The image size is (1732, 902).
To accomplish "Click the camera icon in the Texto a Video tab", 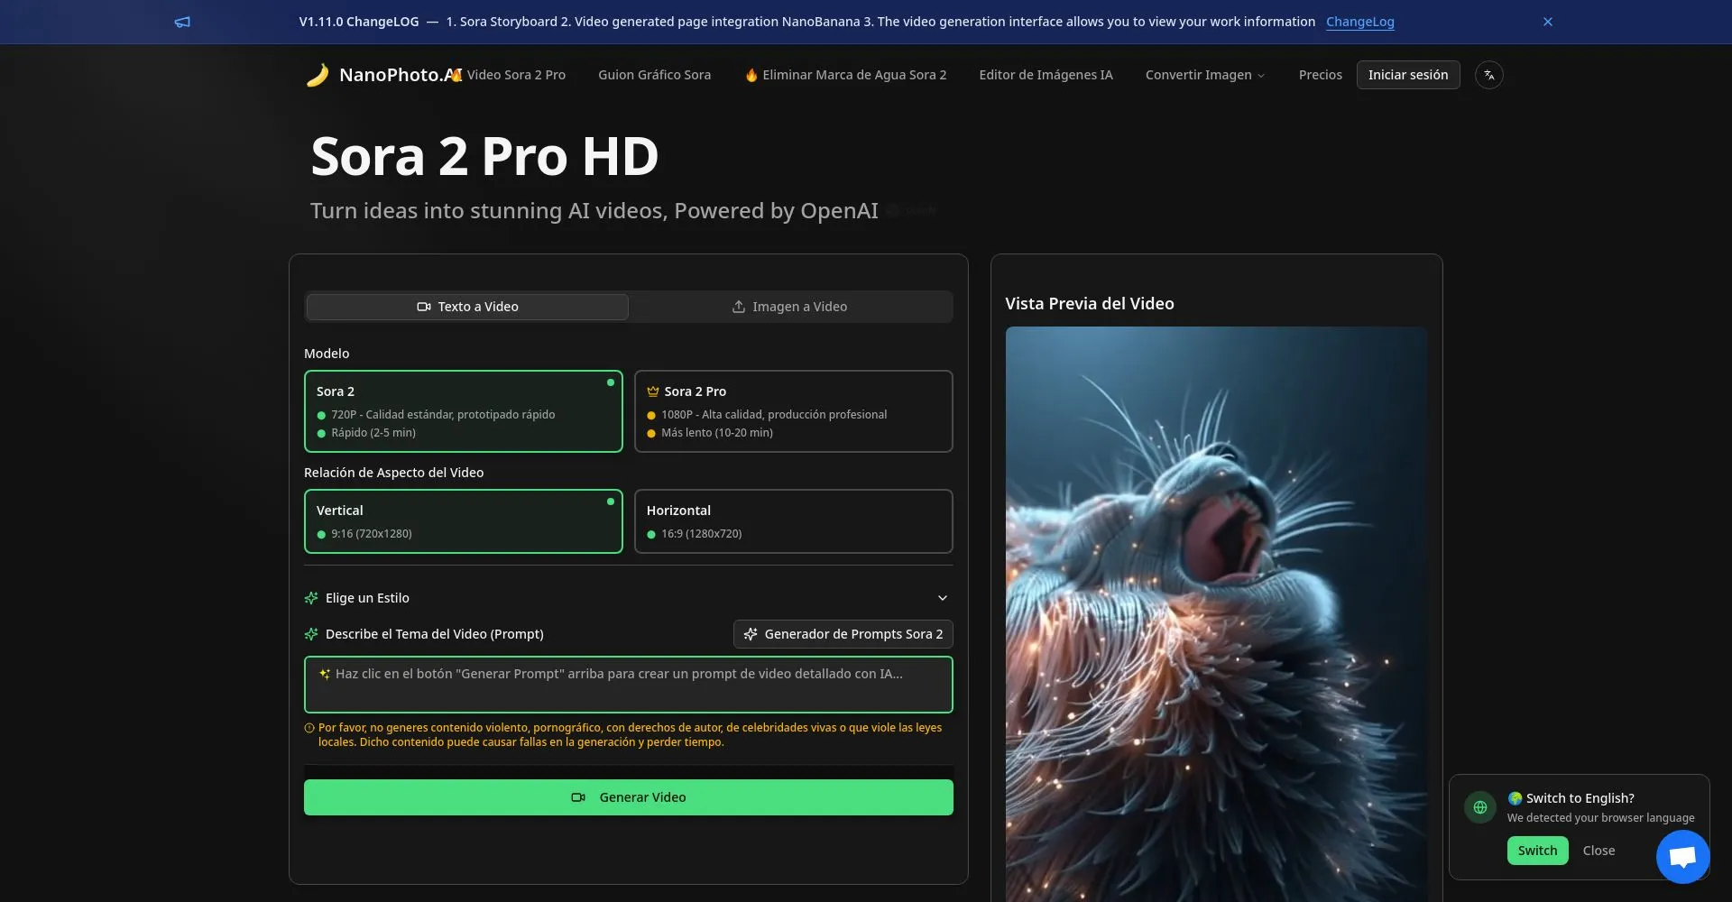I will coord(423,307).
